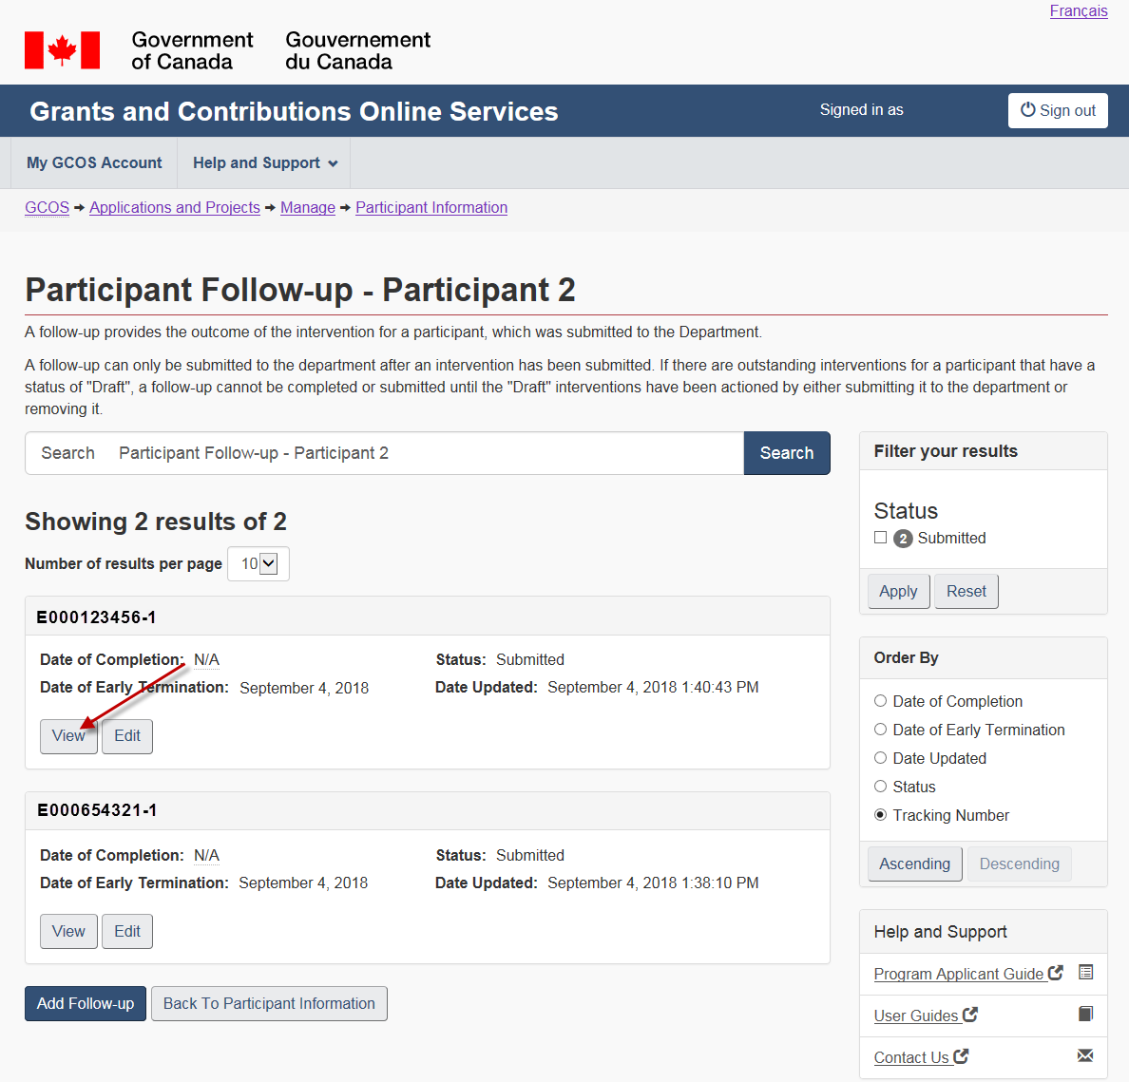Screen dimensions: 1129x1082
Task: Select Date Updated ordering option
Action: (881, 758)
